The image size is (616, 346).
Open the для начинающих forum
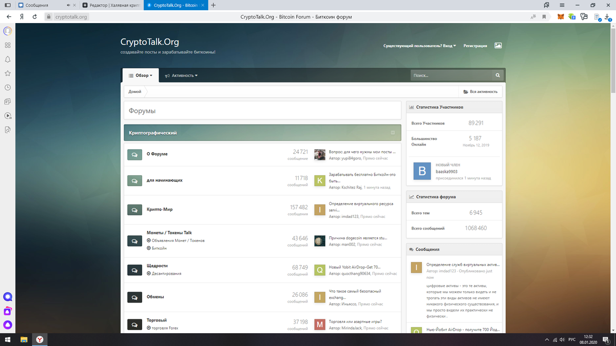click(165, 180)
